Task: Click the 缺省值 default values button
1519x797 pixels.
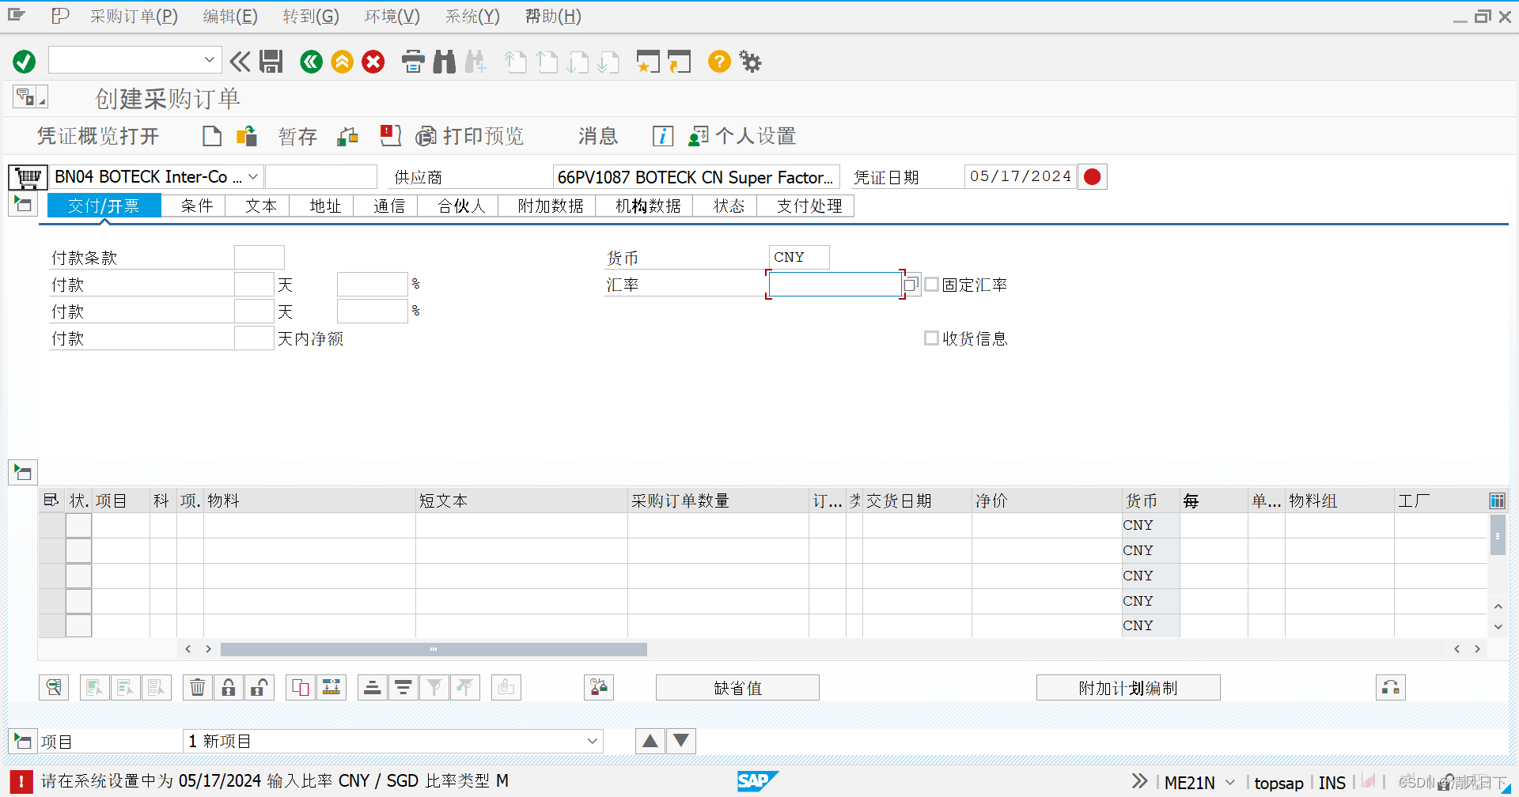Action: pyautogui.click(x=737, y=687)
